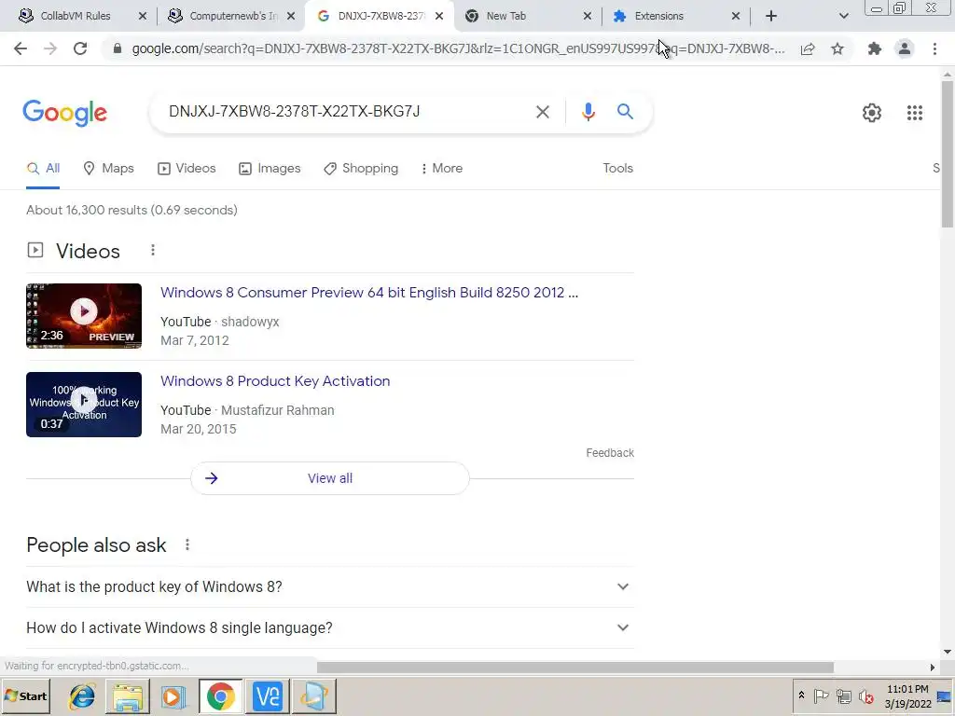Open the Chrome extensions puzzle menu
The image size is (955, 716).
tap(875, 48)
